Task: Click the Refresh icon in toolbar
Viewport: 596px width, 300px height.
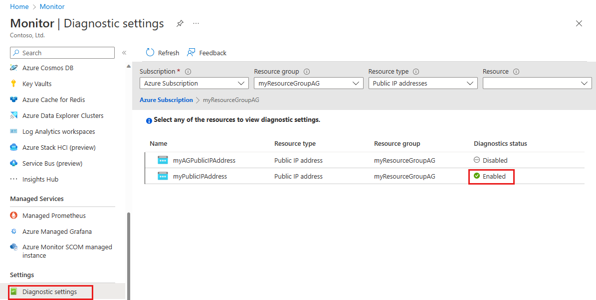Action: (x=150, y=53)
